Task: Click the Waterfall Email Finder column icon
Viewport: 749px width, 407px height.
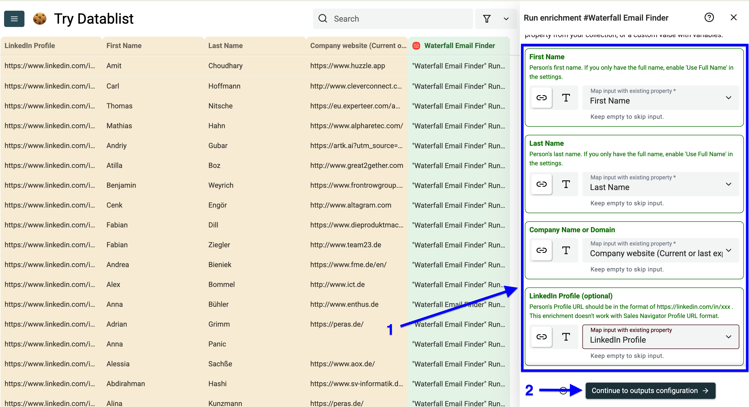Action: 416,46
